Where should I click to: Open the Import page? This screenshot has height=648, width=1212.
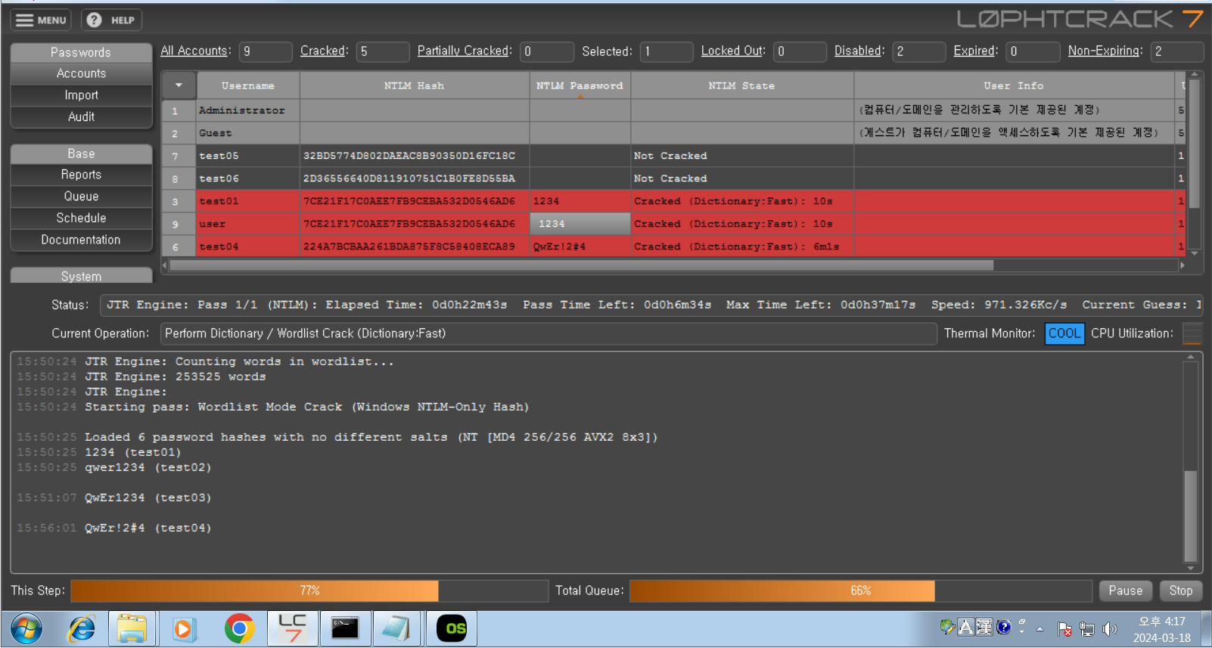click(81, 95)
